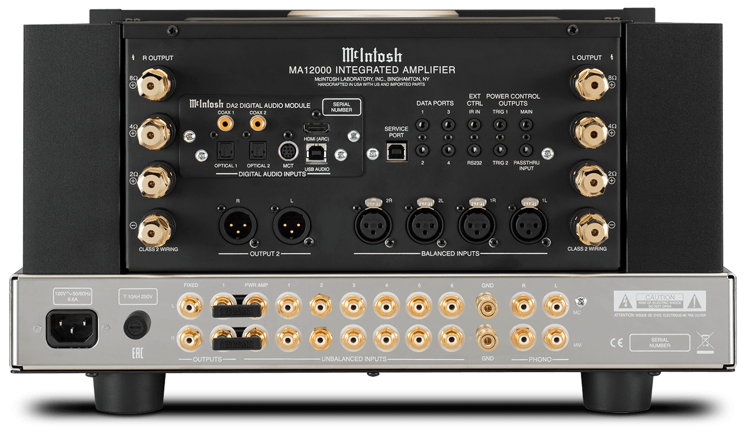Screen dimensions: 746x428
Task: Click the AC power inlet socket
Action: [x=72, y=328]
